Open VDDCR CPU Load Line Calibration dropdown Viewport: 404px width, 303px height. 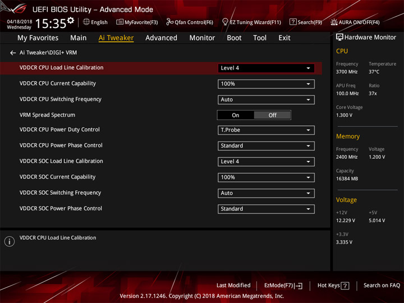(x=266, y=68)
